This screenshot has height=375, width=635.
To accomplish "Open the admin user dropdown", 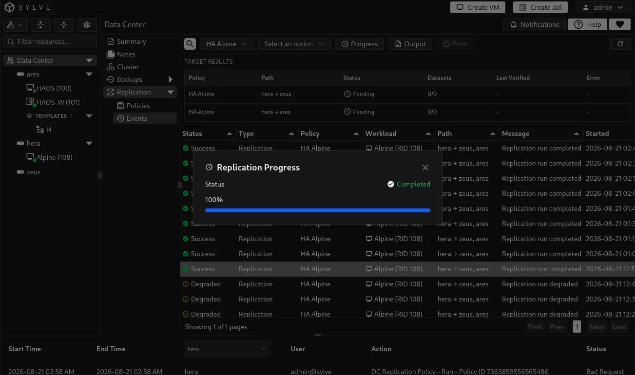I will tap(603, 7).
